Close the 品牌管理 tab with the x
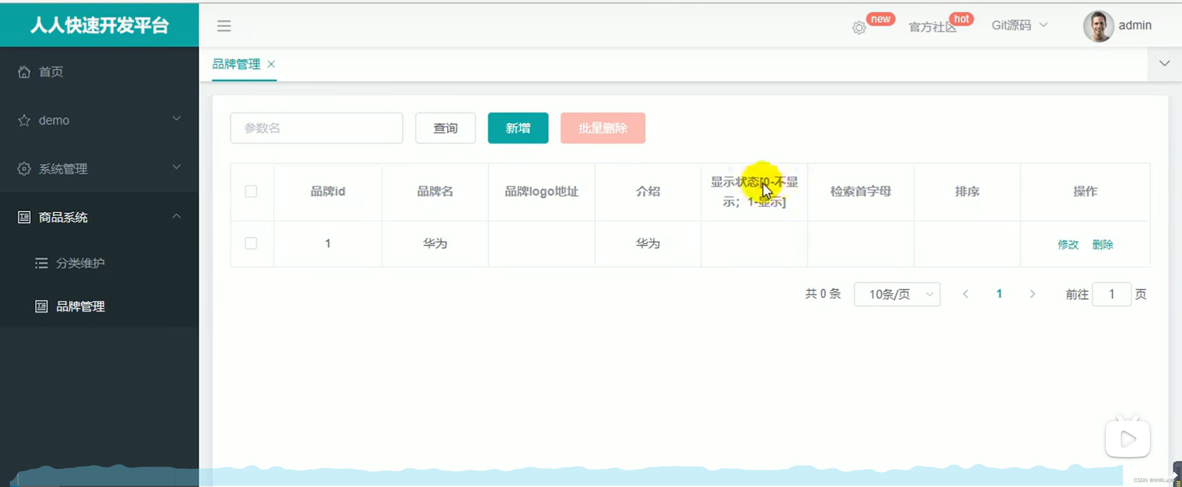1182x487 pixels. pyautogui.click(x=271, y=64)
